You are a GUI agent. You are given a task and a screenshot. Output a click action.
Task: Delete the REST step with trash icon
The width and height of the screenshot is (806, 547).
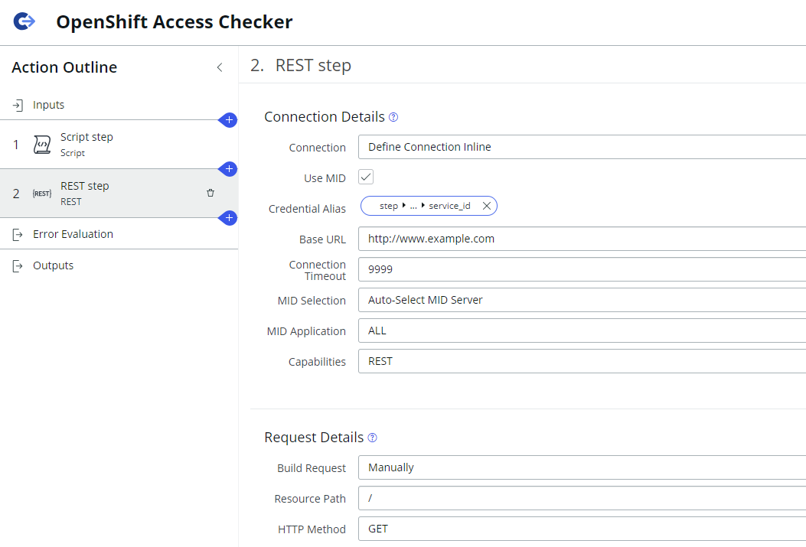point(210,193)
